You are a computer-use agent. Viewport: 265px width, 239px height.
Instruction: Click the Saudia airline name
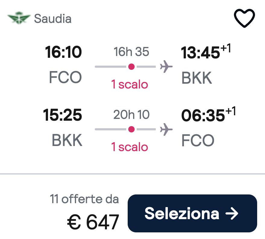click(53, 19)
